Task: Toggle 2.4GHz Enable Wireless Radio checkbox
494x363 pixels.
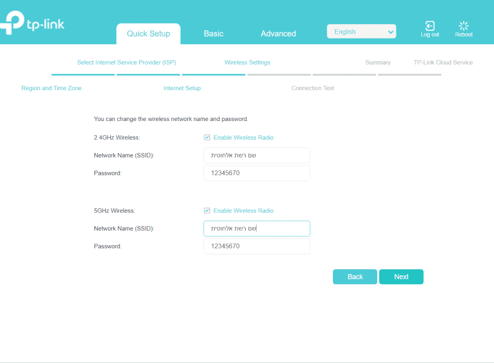Action: pos(207,138)
